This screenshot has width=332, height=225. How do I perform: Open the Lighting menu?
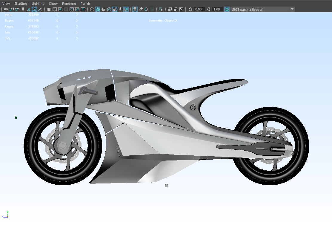coord(38,4)
